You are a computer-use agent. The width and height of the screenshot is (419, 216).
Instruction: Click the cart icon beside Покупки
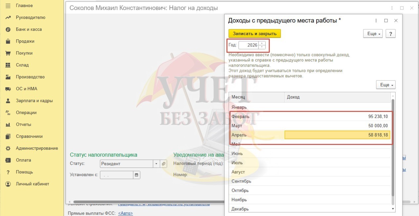[8, 53]
